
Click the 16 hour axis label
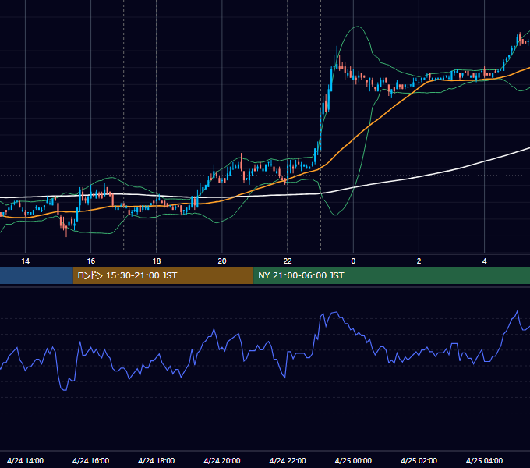point(91,261)
